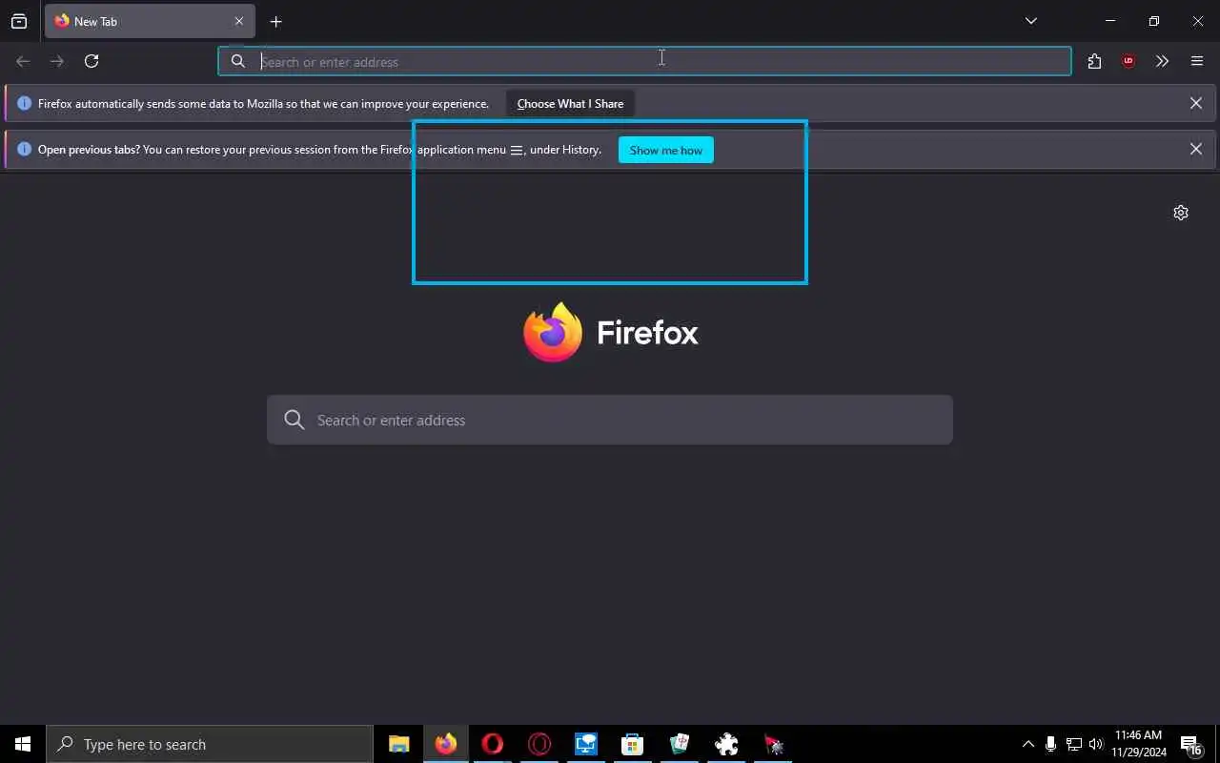The height and width of the screenshot is (763, 1220).
Task: Open the volume speaker tray icon
Action: [x=1096, y=744]
